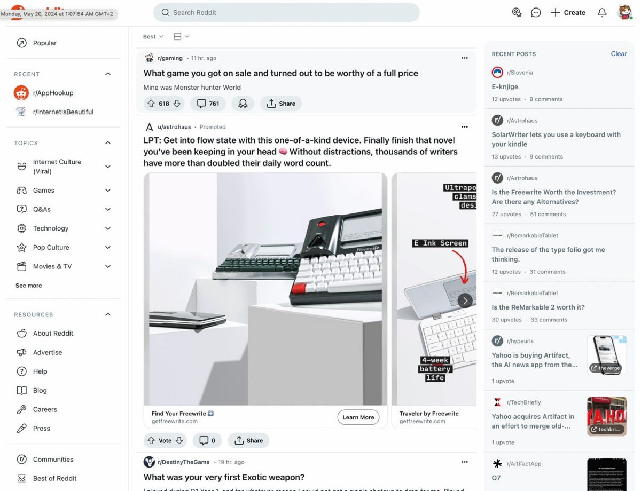This screenshot has height=491, width=641.
Task: Open E-knjige recent post
Action: coord(505,86)
